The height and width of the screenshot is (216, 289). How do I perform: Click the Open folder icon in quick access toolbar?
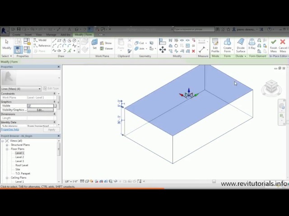coord(13,29)
